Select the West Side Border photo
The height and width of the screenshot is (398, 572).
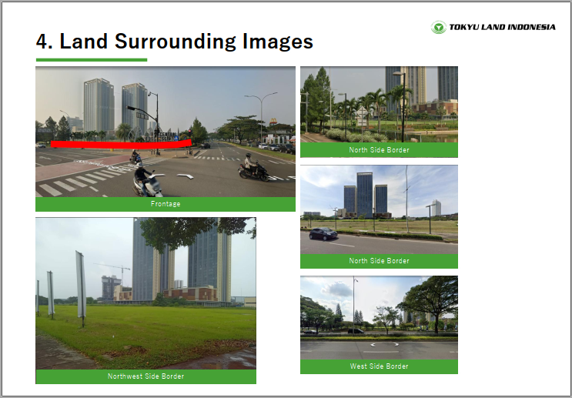(379, 317)
